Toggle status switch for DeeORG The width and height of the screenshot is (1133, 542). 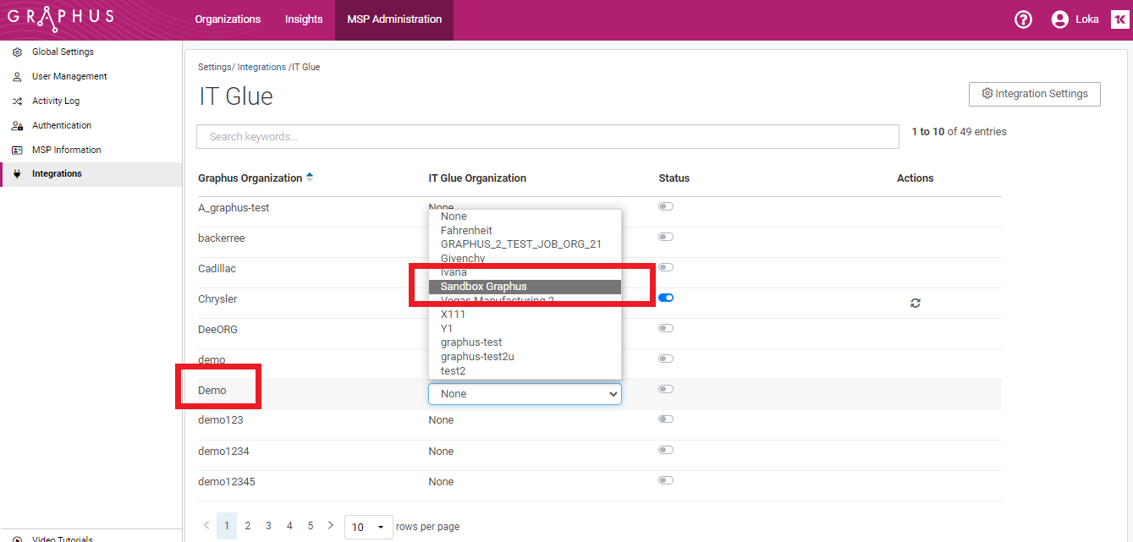666,328
